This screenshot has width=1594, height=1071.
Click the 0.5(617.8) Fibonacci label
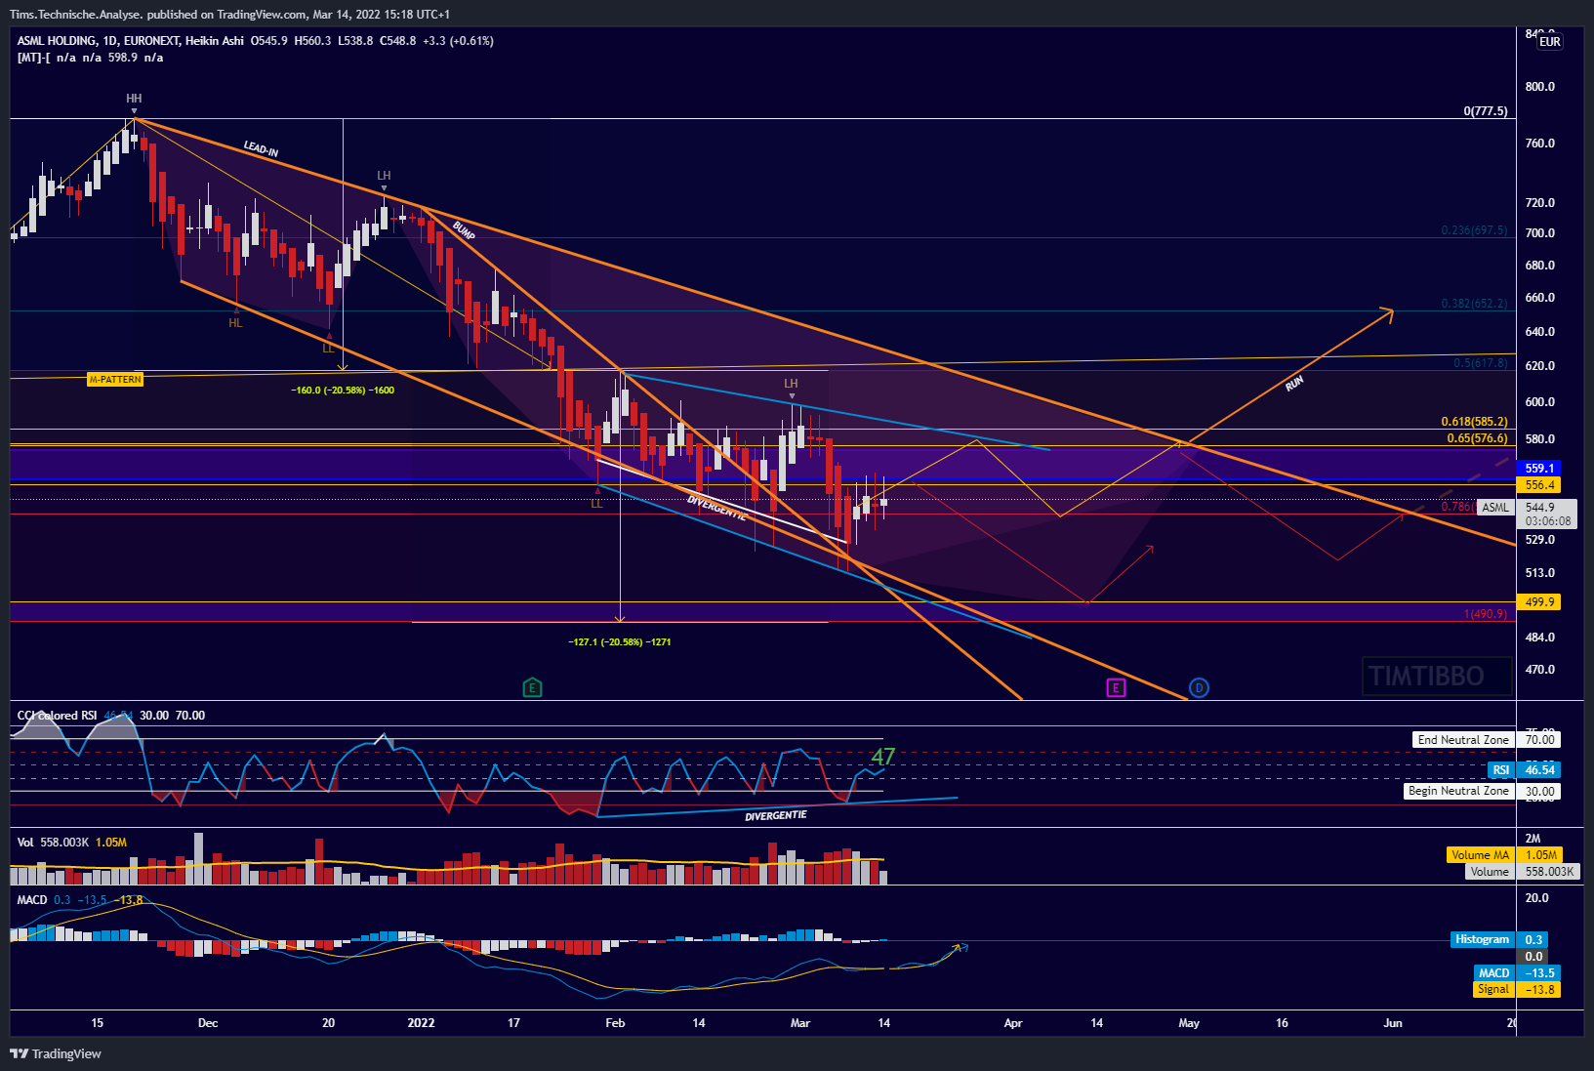pyautogui.click(x=1480, y=363)
